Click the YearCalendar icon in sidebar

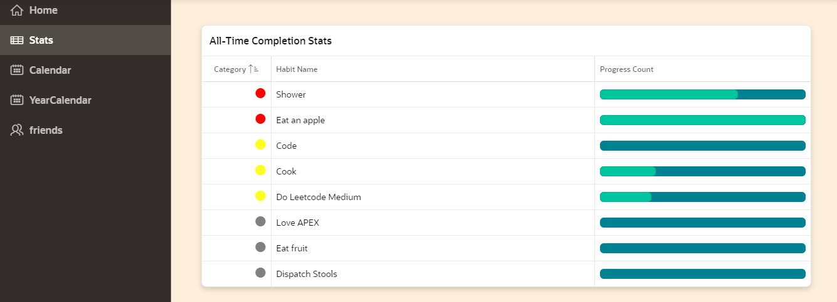(17, 100)
